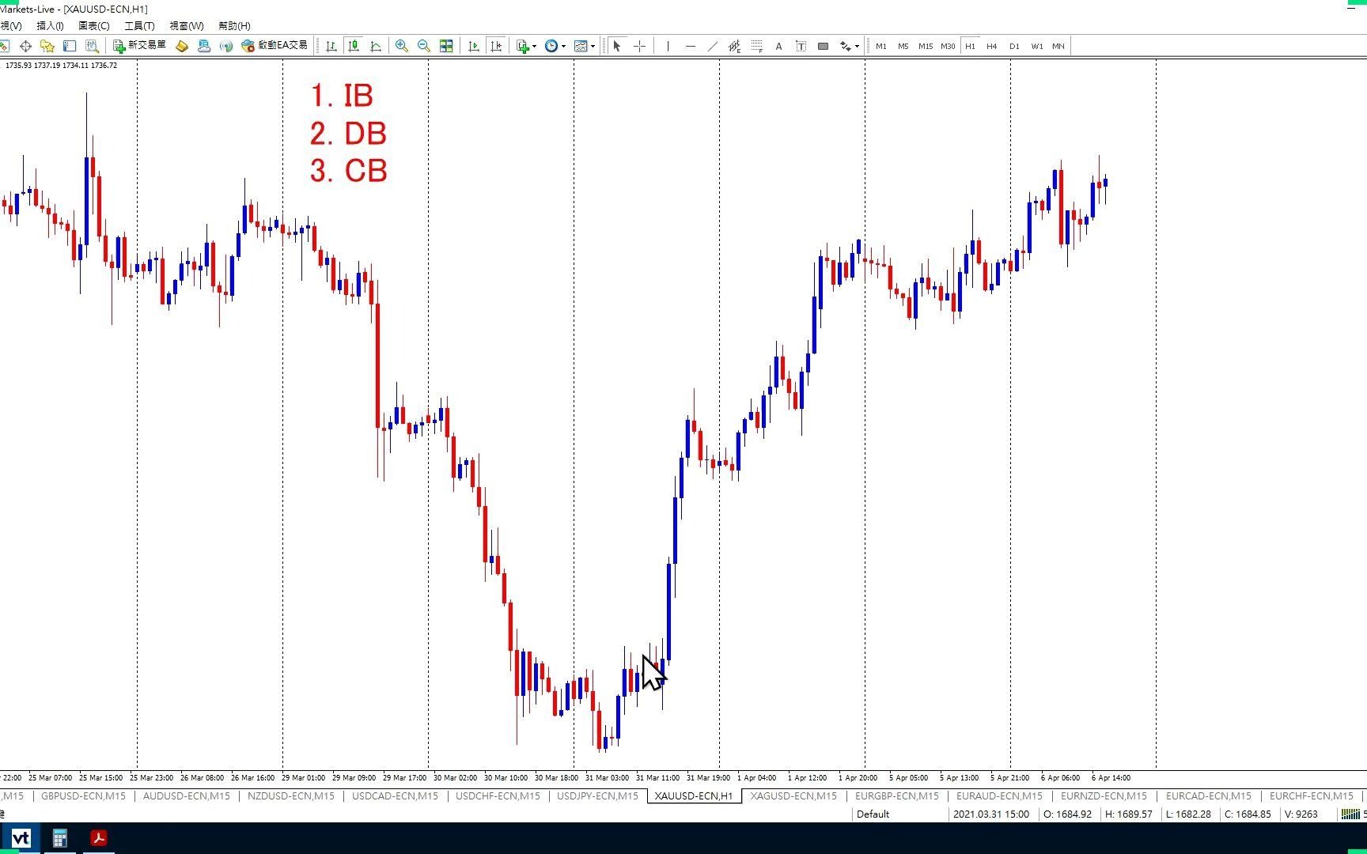Switch timeframe to W1
The height and width of the screenshot is (854, 1367).
tap(1036, 46)
